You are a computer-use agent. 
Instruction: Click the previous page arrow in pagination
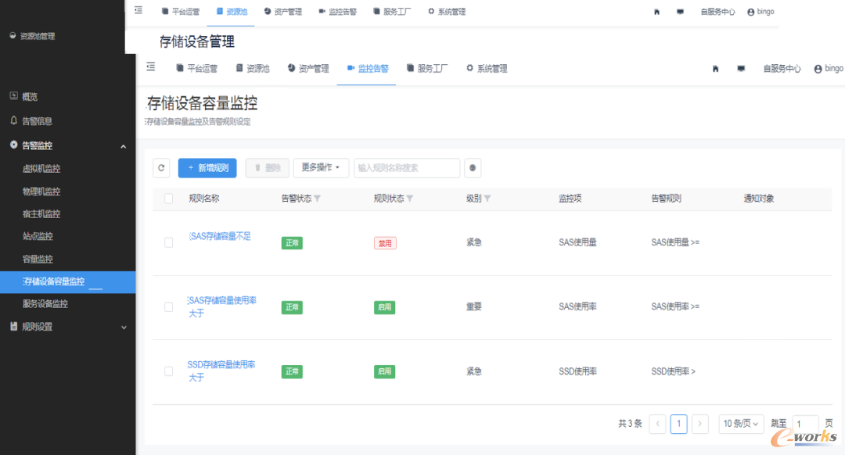point(658,424)
